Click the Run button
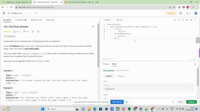200x112 pixels. coord(180,102)
